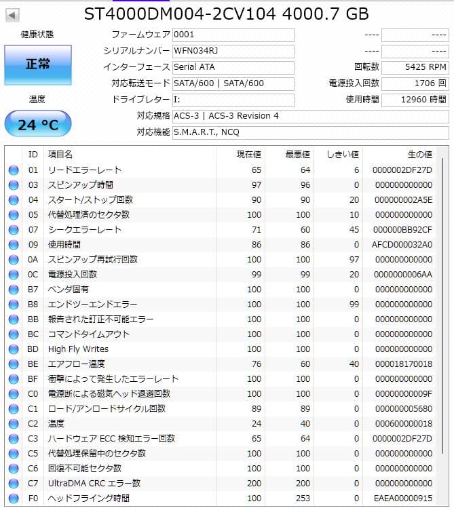Click the status icon for ID C3 row
454x508 pixels.
coord(14,439)
